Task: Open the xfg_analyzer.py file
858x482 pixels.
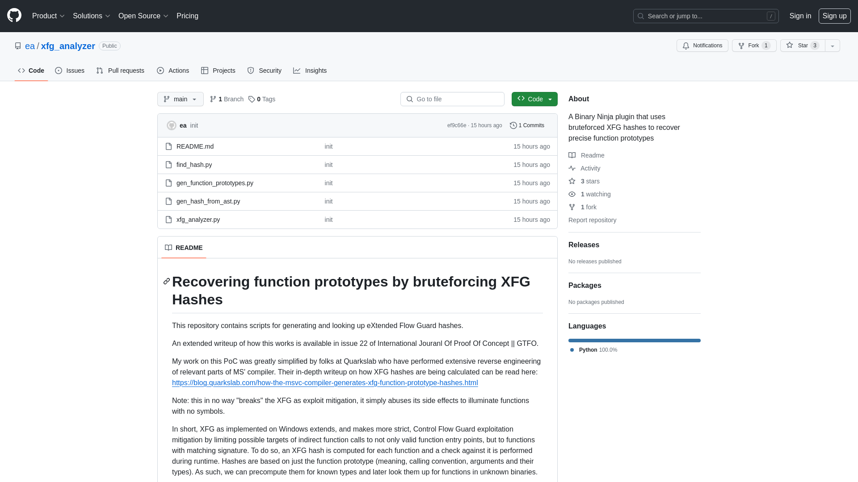Action: tap(198, 220)
